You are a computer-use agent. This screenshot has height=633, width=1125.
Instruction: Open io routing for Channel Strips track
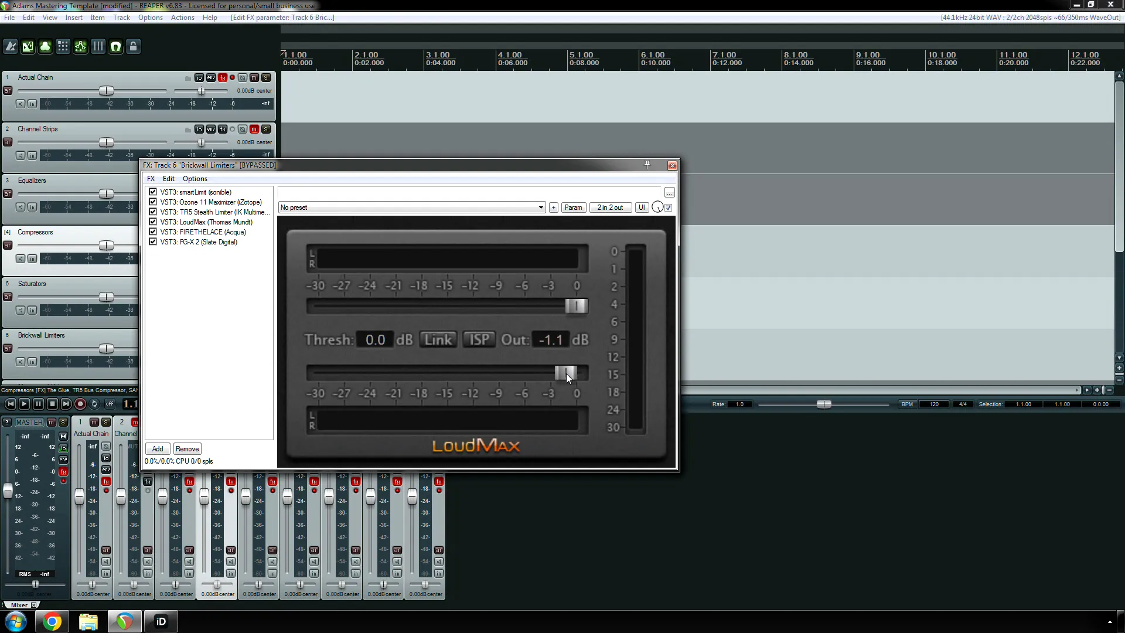pyautogui.click(x=199, y=129)
